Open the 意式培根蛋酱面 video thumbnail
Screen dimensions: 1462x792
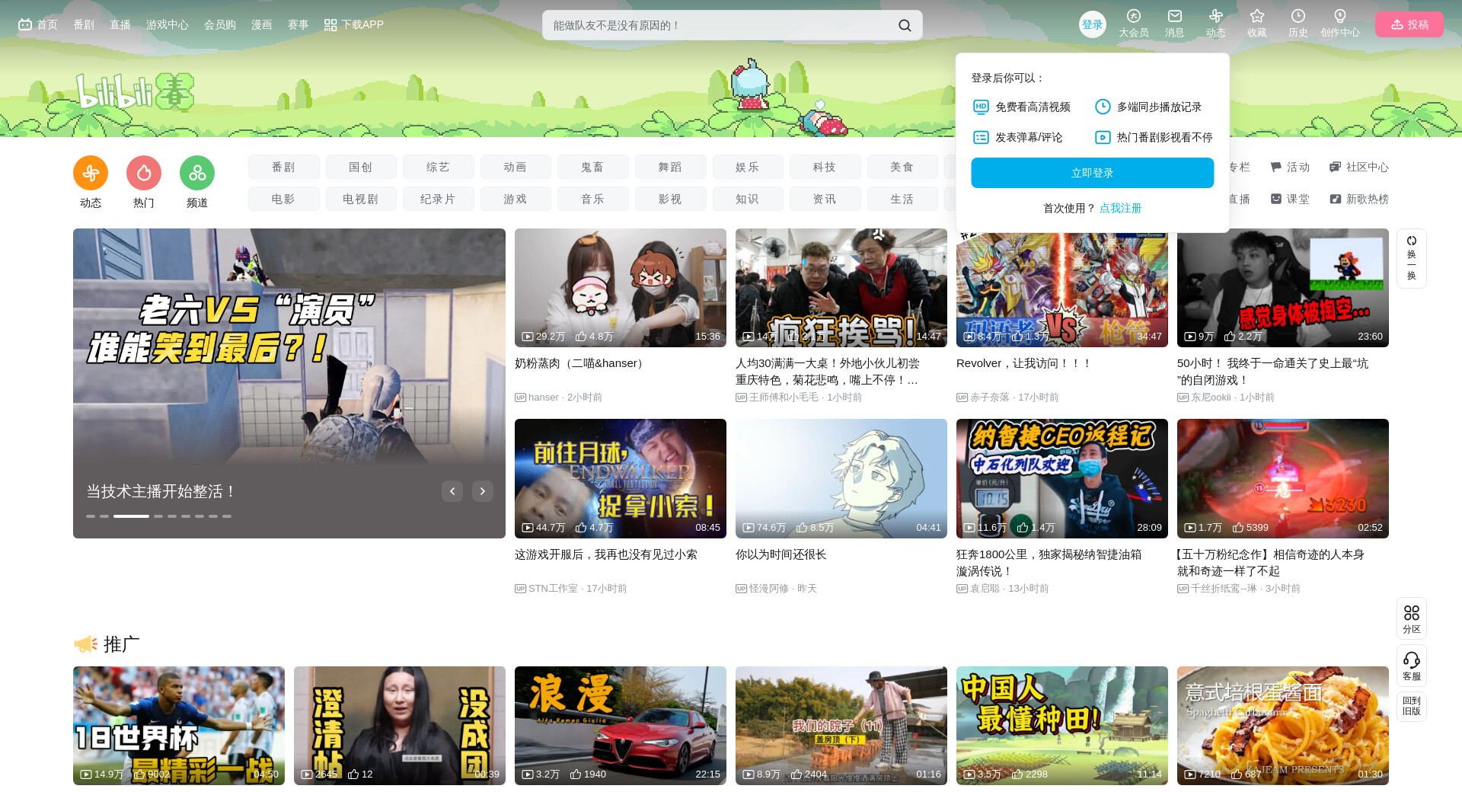click(1283, 726)
